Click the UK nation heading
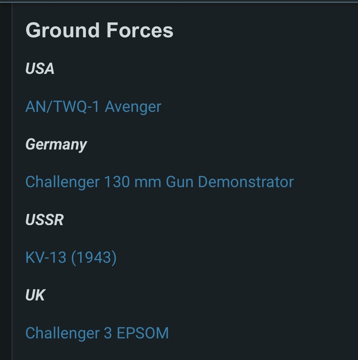358x360 pixels. [x=35, y=295]
